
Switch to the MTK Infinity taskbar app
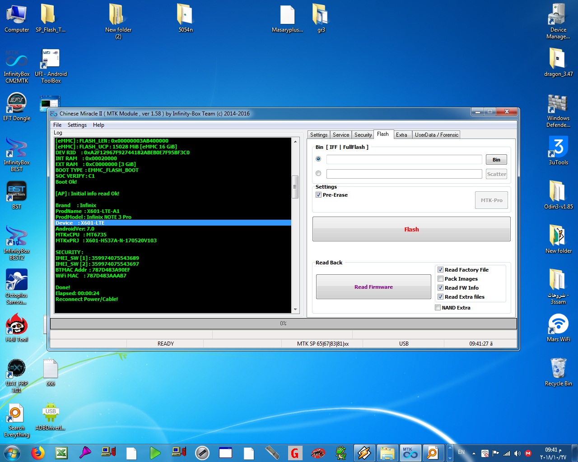[x=410, y=453]
